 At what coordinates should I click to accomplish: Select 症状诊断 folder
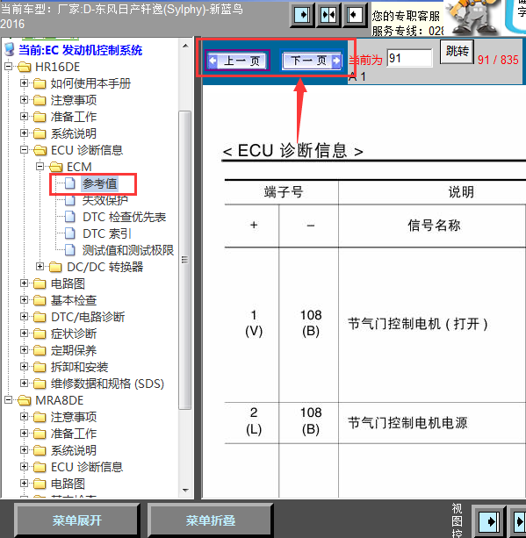(x=74, y=334)
